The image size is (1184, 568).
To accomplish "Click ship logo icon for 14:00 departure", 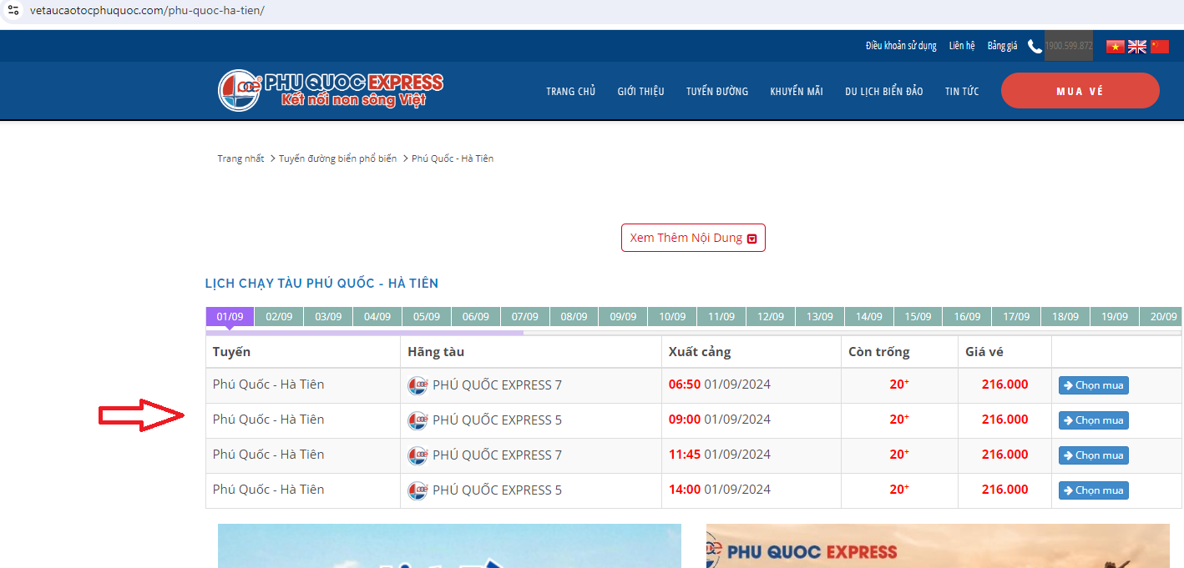I will click(417, 490).
